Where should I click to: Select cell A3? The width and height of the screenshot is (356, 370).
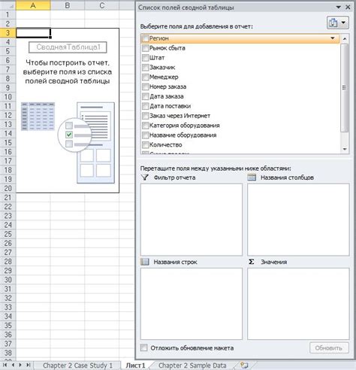coord(33,33)
